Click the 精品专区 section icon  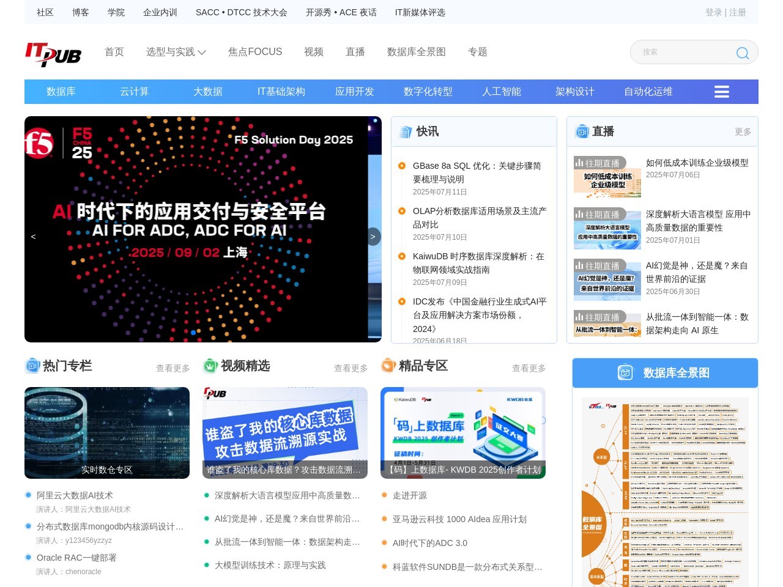(x=388, y=366)
